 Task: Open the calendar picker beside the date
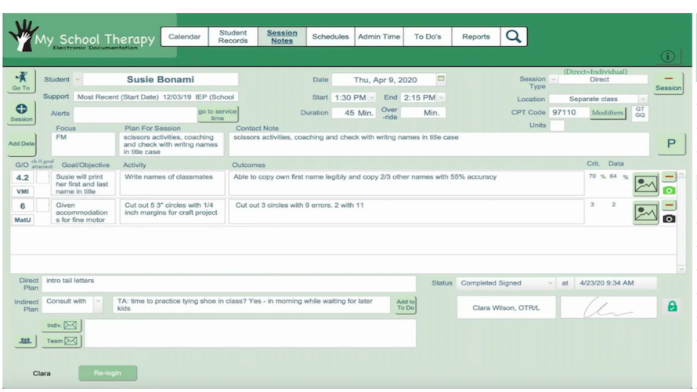[x=440, y=78]
